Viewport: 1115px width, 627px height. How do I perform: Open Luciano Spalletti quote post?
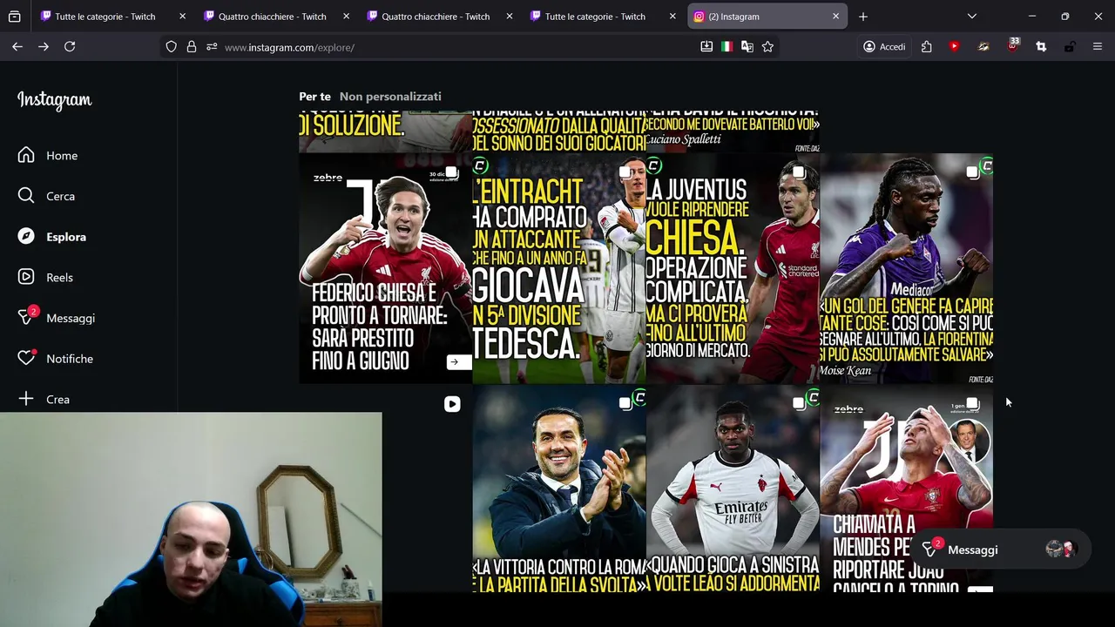click(733, 131)
